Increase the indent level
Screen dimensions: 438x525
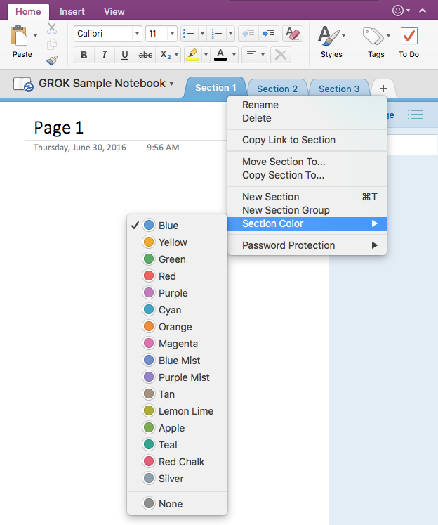click(x=268, y=34)
